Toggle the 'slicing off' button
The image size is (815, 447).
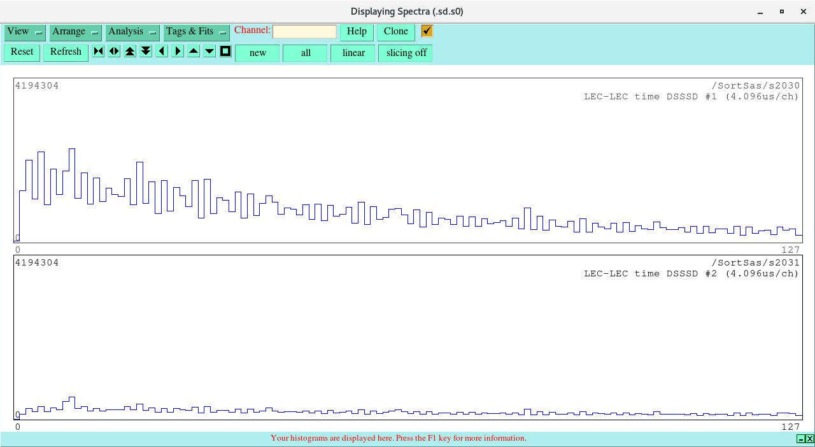[406, 53]
